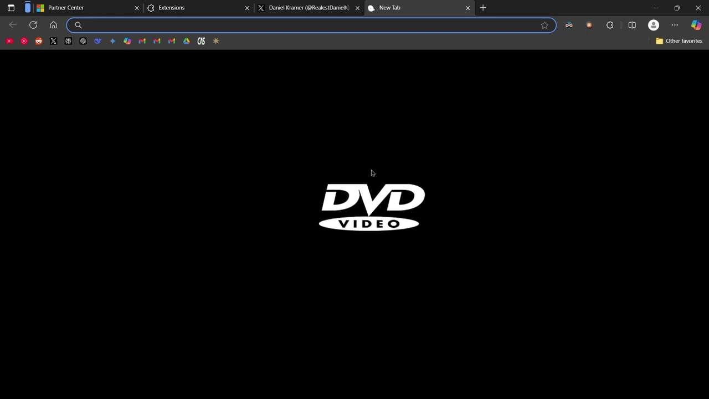Open the Reddit favorite
Viewport: 709px width, 399px height.
pos(39,41)
